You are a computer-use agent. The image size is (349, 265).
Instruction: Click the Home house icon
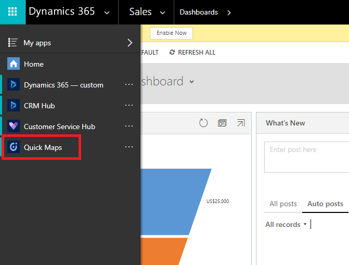click(14, 64)
